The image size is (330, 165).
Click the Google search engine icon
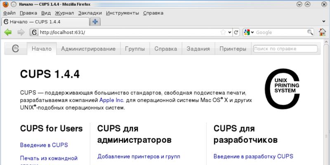(247, 33)
